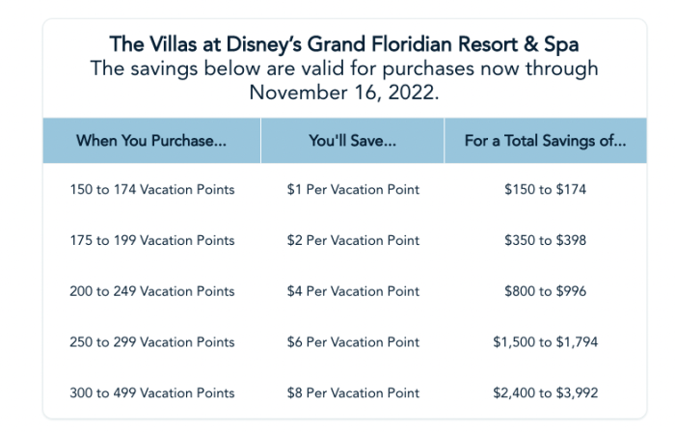The height and width of the screenshot is (432, 675).
Task: Select the 250 to 299 Vacation Points cell
Action: pos(152,342)
